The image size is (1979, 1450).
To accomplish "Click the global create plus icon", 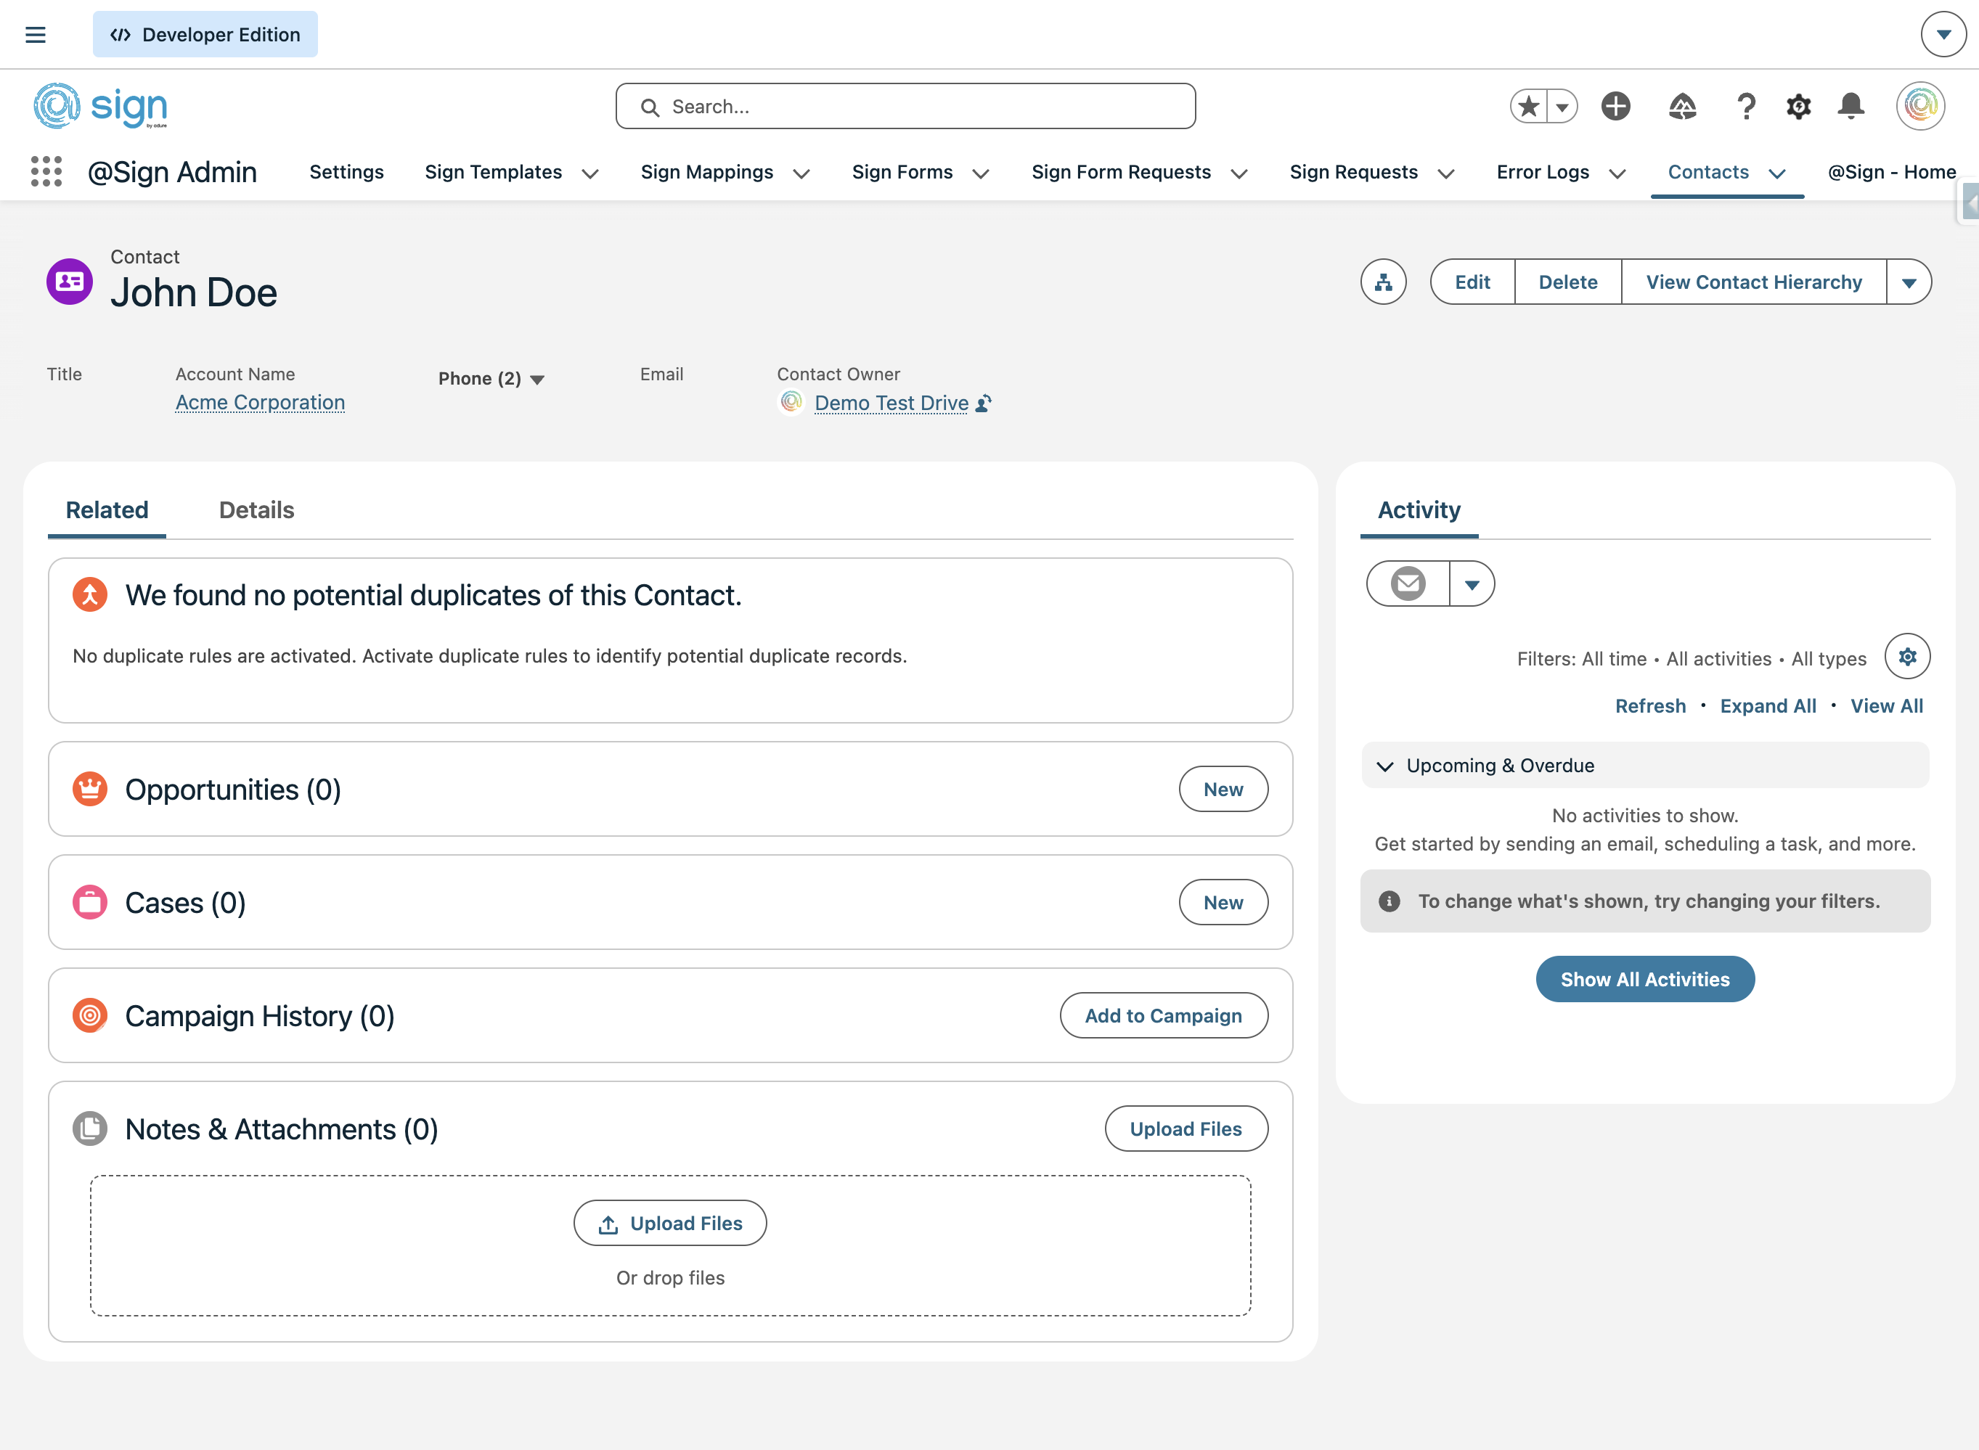I will click(x=1615, y=106).
